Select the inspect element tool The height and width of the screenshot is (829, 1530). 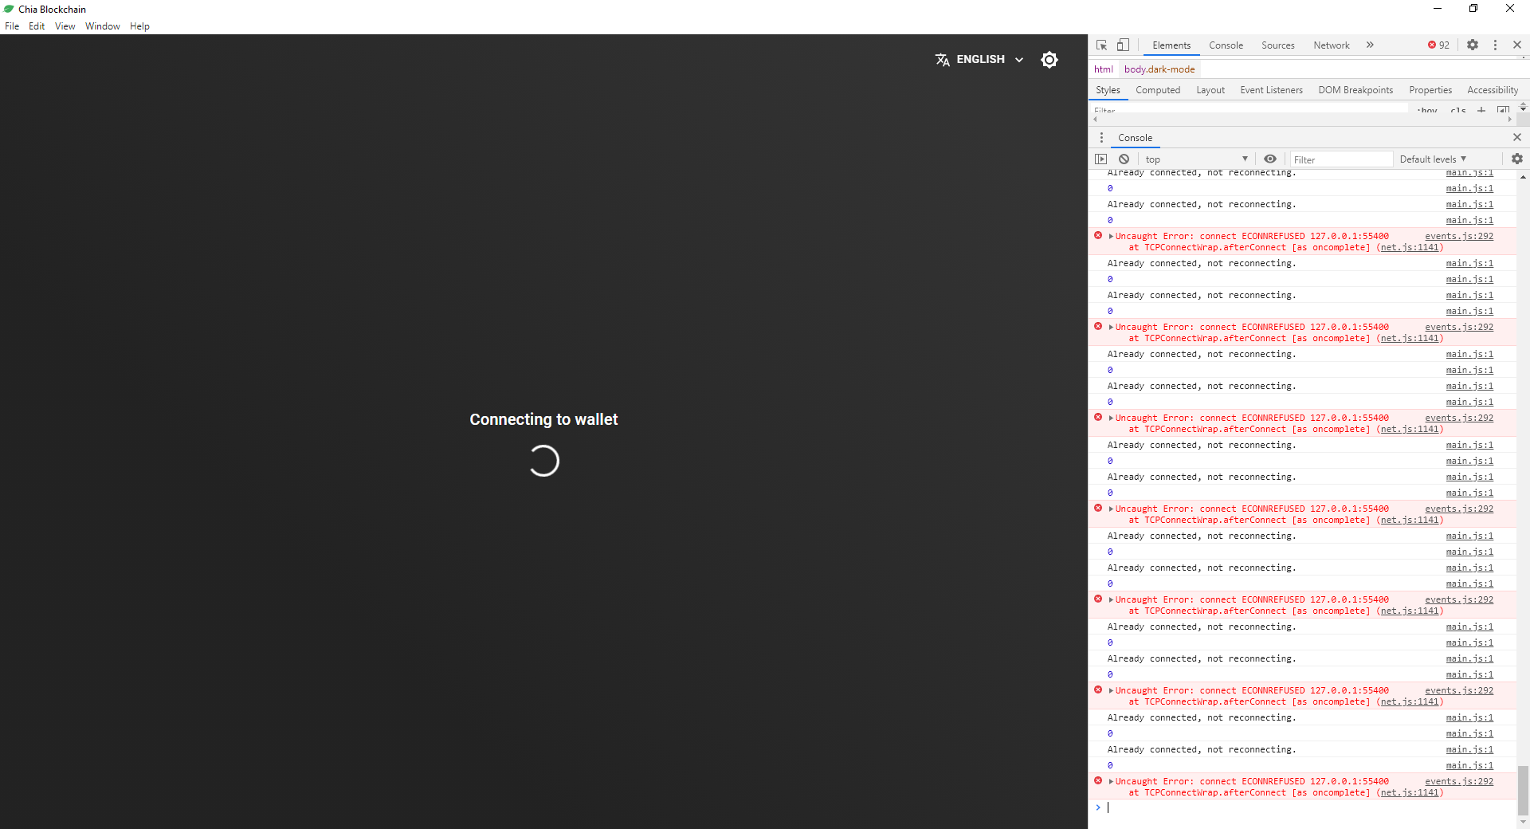1102,45
